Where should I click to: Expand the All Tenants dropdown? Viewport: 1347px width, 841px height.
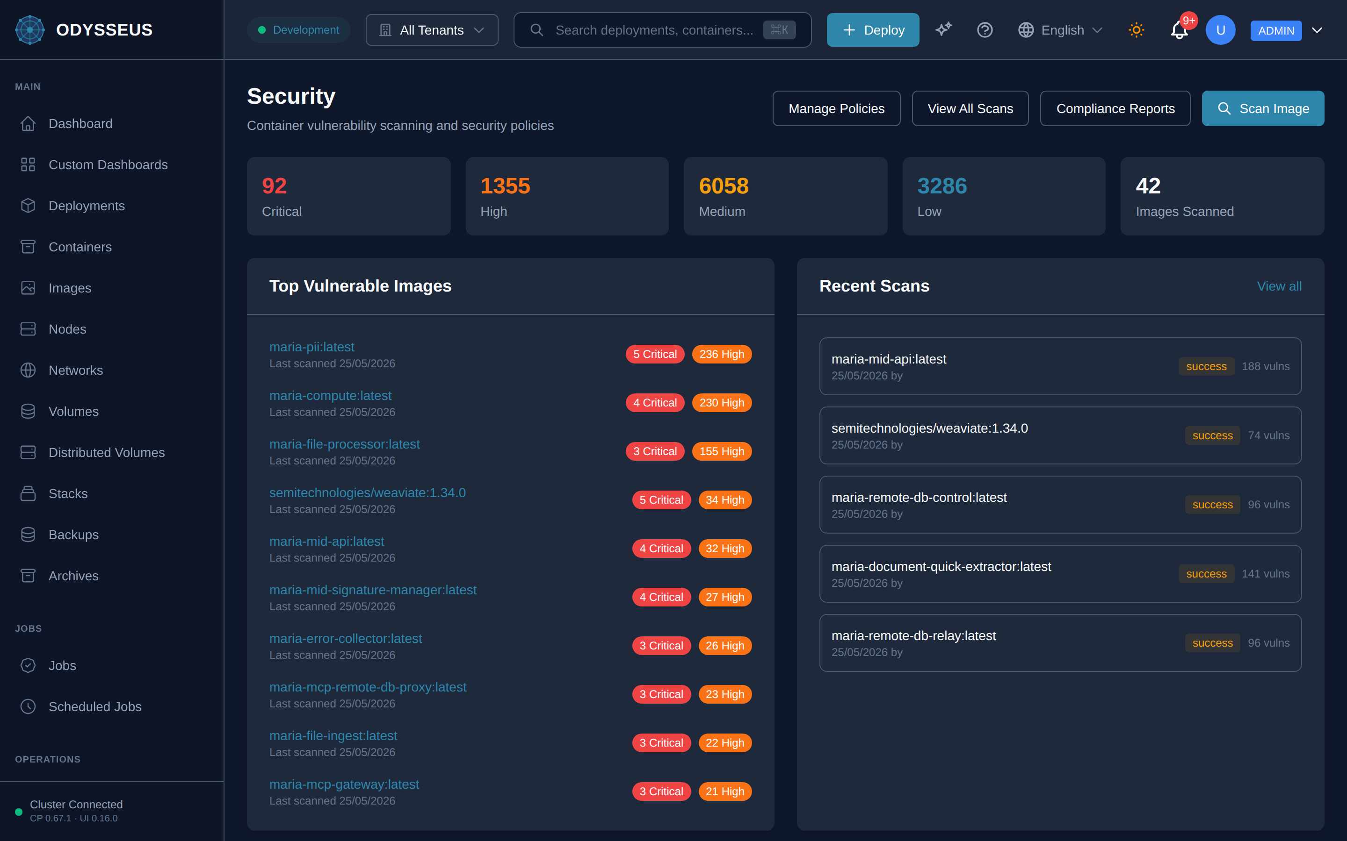432,30
